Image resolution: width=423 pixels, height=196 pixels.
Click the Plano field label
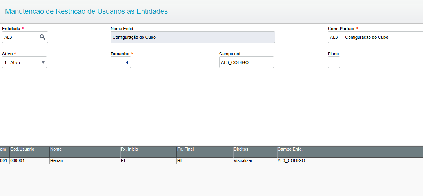333,54
